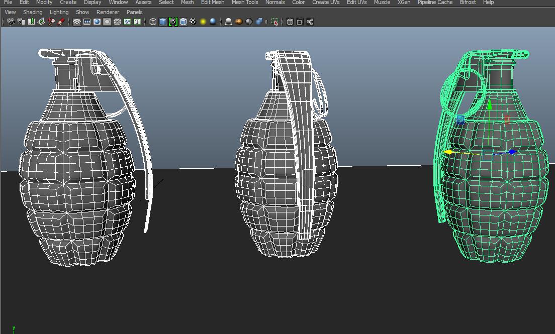The height and width of the screenshot is (334, 555).
Task: Open the Edit UVs menu
Action: (x=356, y=3)
